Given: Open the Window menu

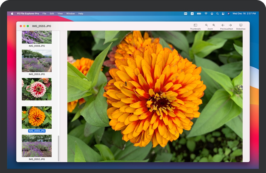Looking at the screenshot, I should pos(70,14).
